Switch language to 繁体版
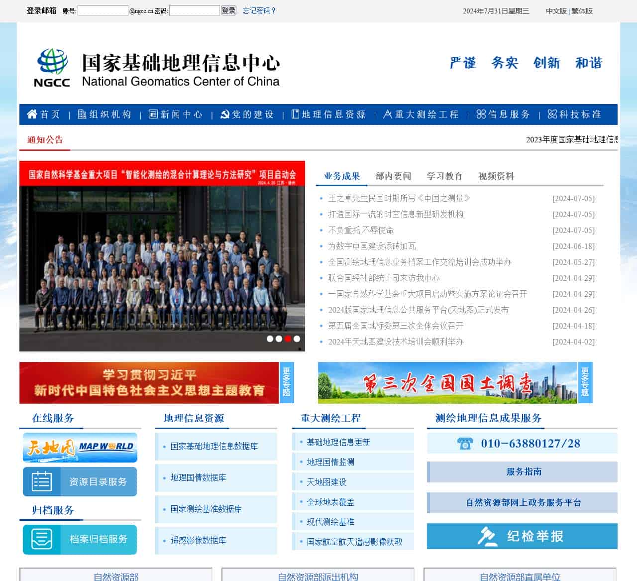This screenshot has height=581, width=637. (582, 11)
